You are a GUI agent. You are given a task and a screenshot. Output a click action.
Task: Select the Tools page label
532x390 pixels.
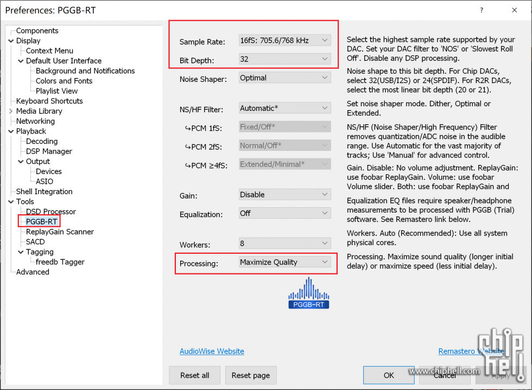point(25,202)
